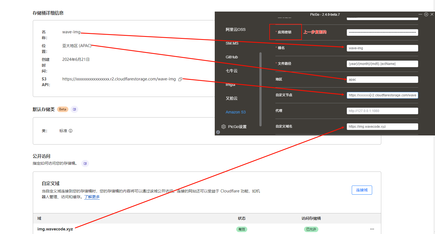
Task: Click the 存储桶详细信息 heading
Action: point(48,13)
